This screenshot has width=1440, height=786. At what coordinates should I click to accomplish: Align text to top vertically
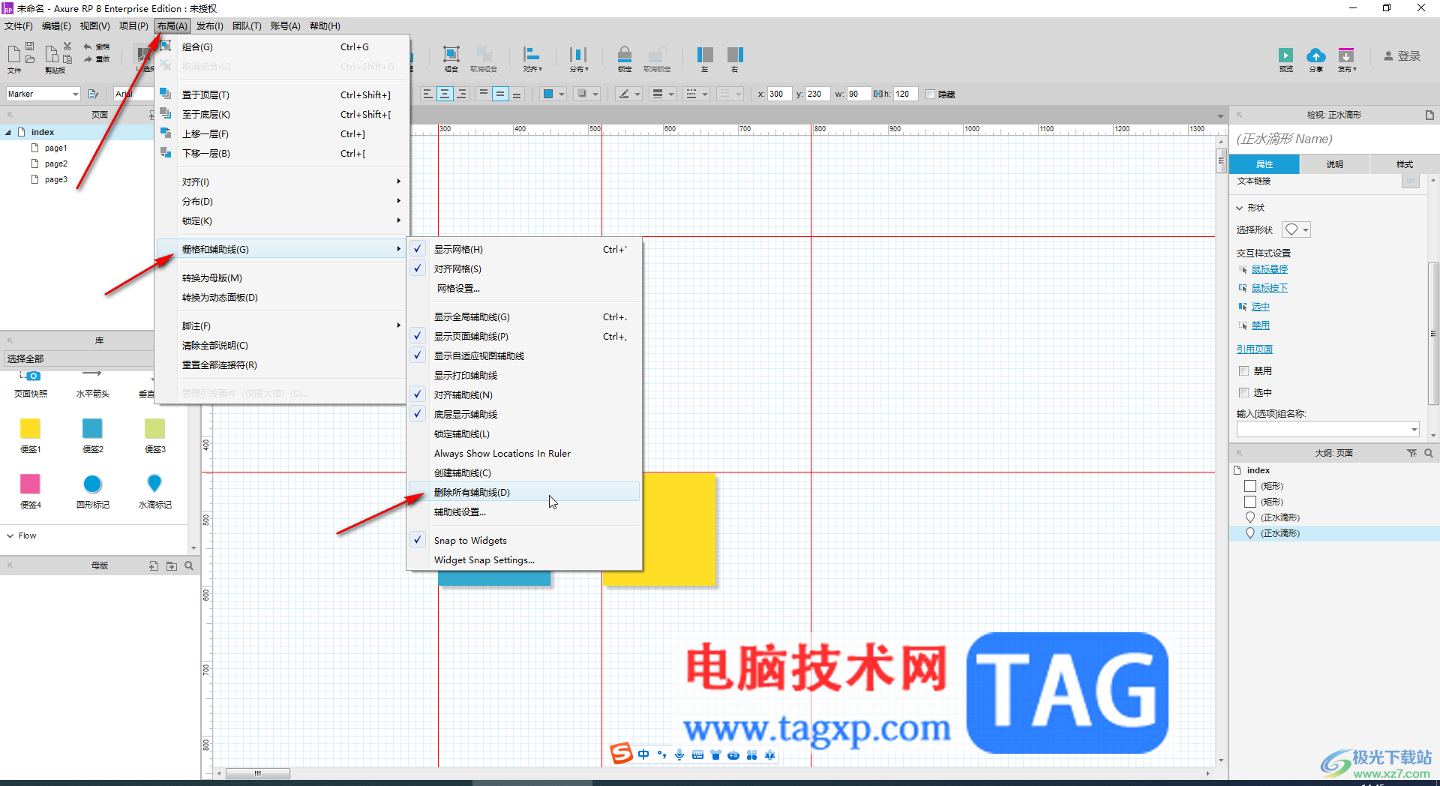point(483,94)
